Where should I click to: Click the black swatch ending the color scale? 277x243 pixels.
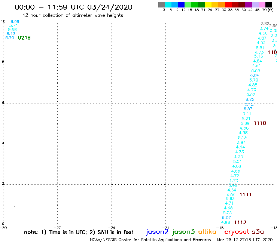(x=269, y=4)
